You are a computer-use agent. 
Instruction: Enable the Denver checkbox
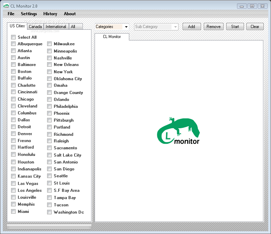tap(13, 134)
